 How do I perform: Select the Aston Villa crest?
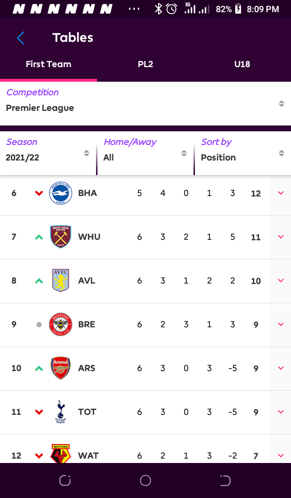pos(61,281)
